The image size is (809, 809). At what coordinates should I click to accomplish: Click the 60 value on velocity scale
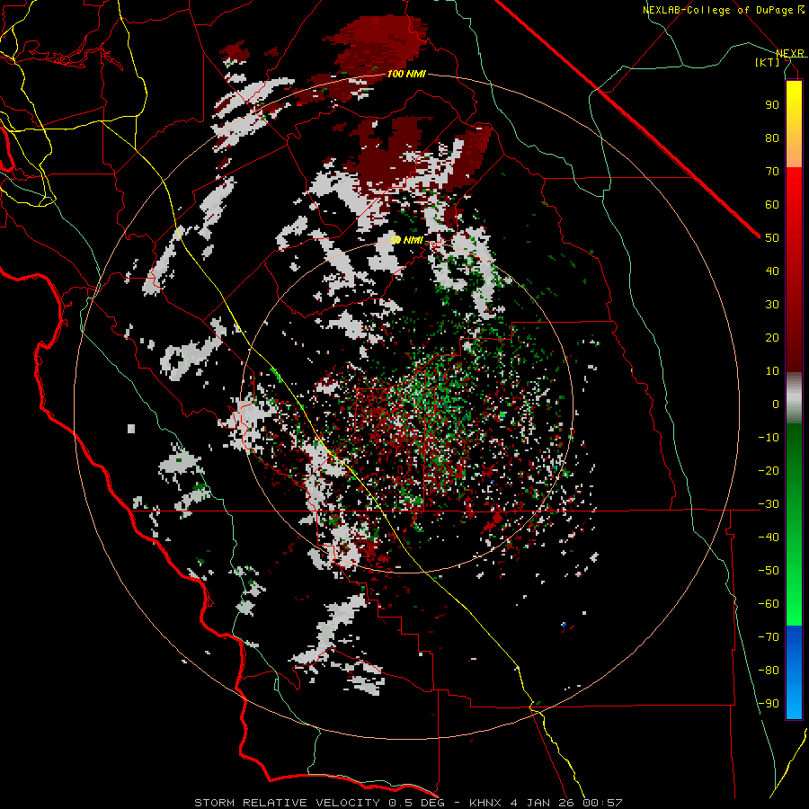pos(772,205)
